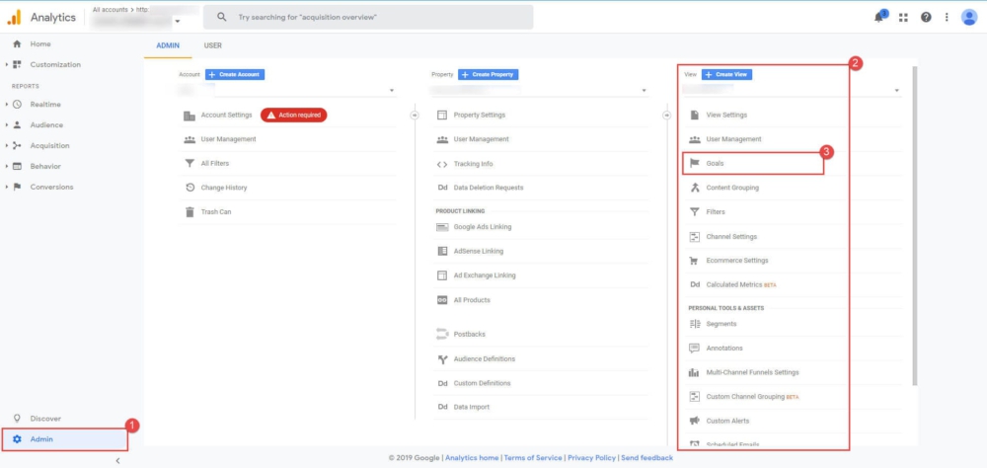Click the search box in the header
The height and width of the screenshot is (468, 987).
click(x=367, y=18)
